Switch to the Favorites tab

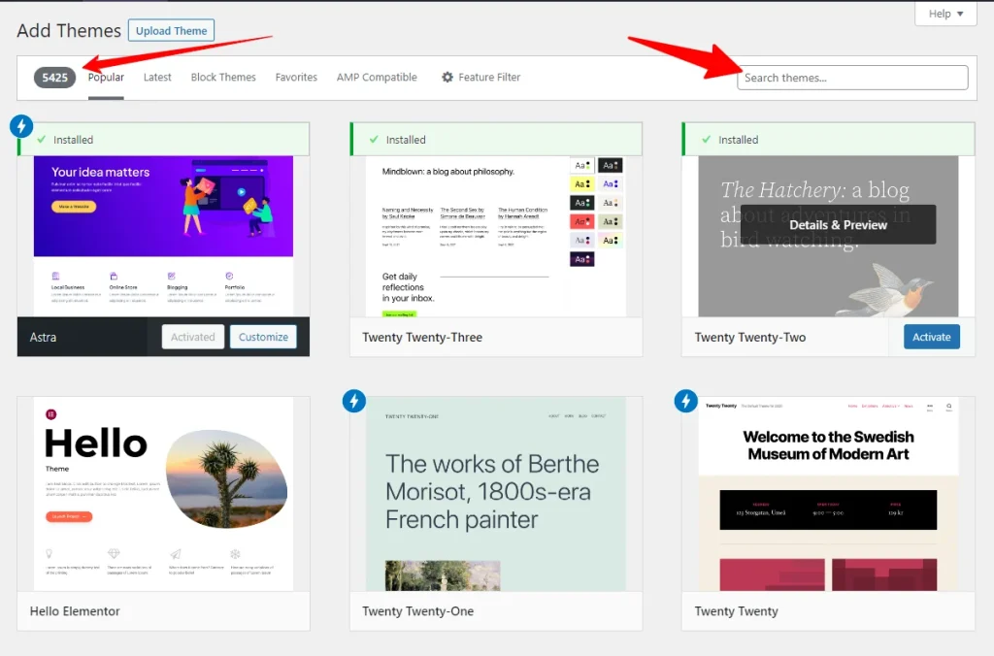[296, 77]
